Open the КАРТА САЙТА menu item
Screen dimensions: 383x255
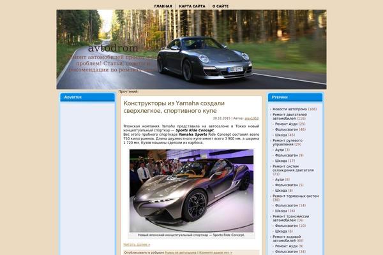coord(192,6)
